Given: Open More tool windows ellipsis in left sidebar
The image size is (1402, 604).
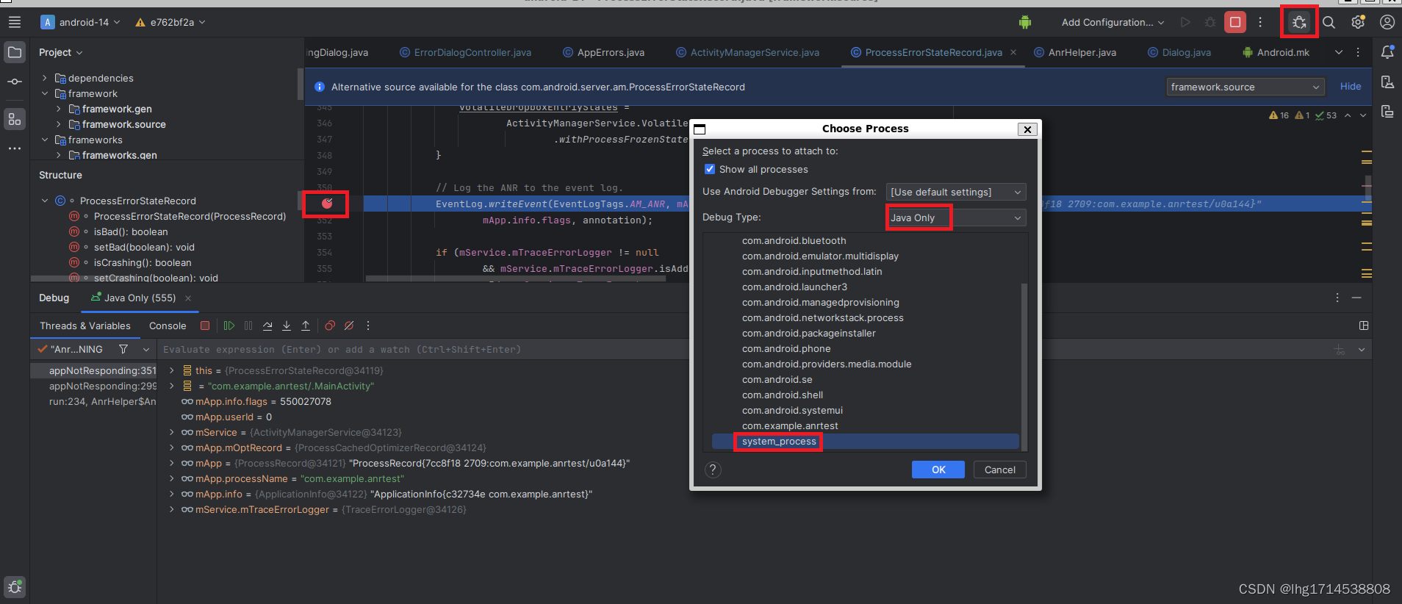Looking at the screenshot, I should tap(15, 148).
